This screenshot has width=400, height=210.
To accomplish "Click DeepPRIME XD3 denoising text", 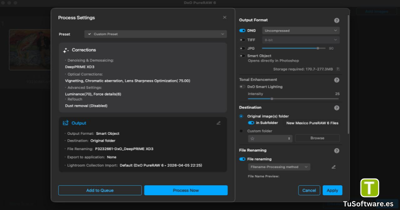I will 79,67.
